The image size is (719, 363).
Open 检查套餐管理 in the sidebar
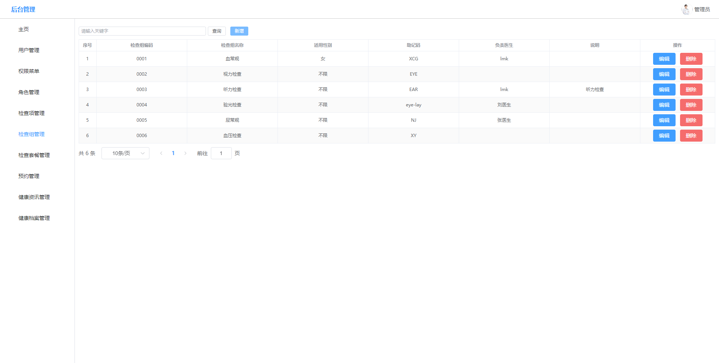(34, 155)
